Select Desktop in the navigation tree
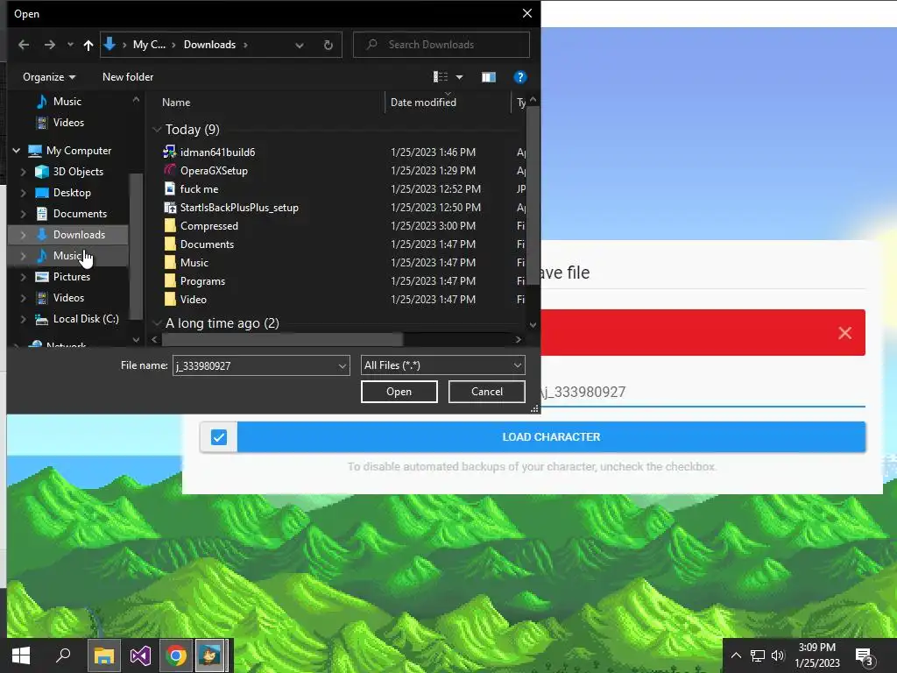 pyautogui.click(x=72, y=193)
